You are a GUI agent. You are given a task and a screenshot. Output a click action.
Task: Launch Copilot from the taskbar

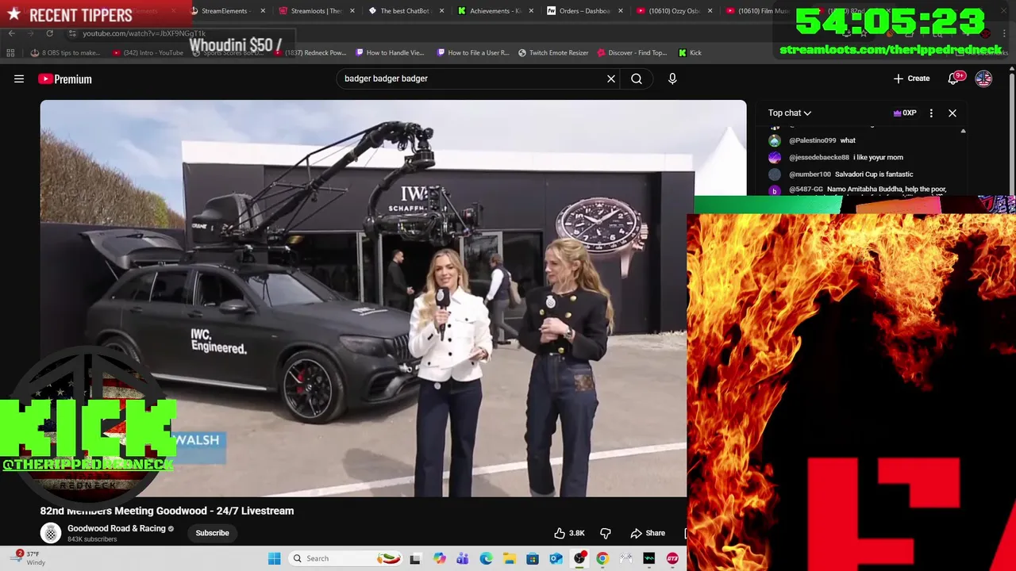[440, 558]
